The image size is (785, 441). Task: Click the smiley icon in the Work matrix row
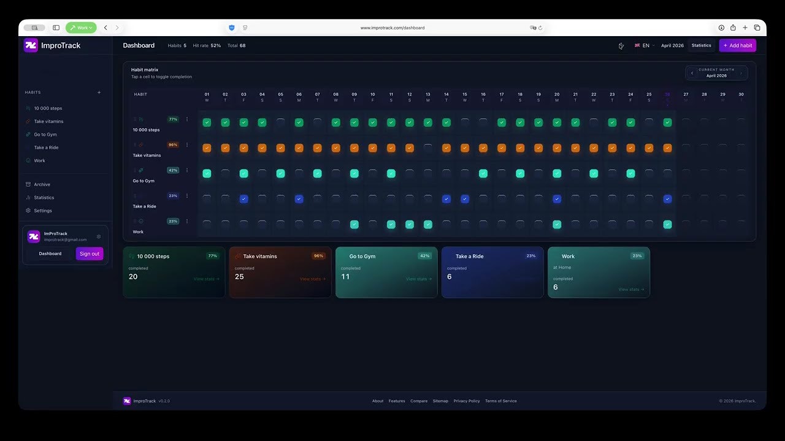click(141, 221)
